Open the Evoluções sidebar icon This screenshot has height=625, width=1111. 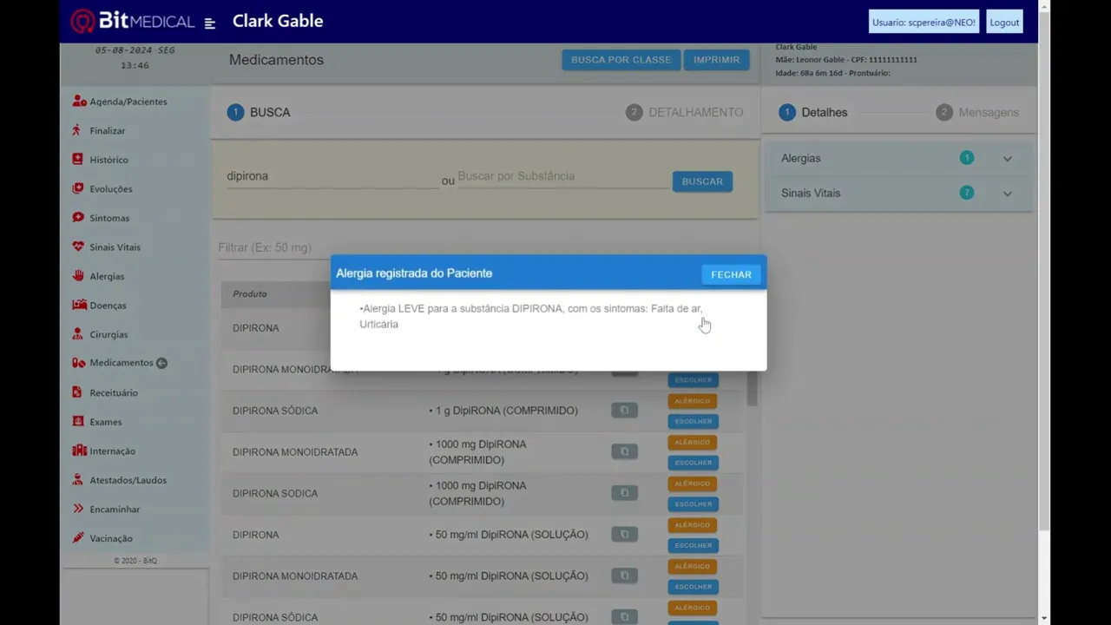coord(79,188)
